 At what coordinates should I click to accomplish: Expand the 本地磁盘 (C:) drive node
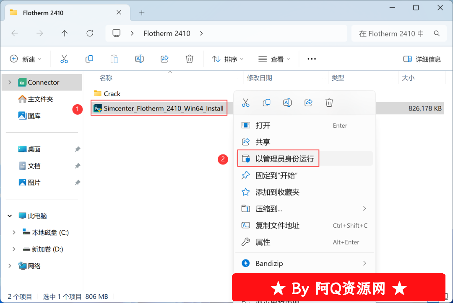(14, 232)
